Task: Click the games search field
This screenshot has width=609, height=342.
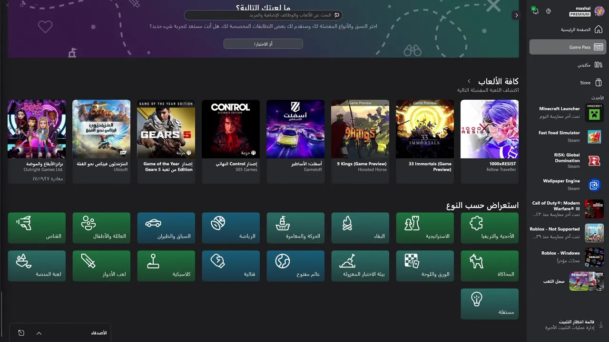Action: (x=263, y=15)
